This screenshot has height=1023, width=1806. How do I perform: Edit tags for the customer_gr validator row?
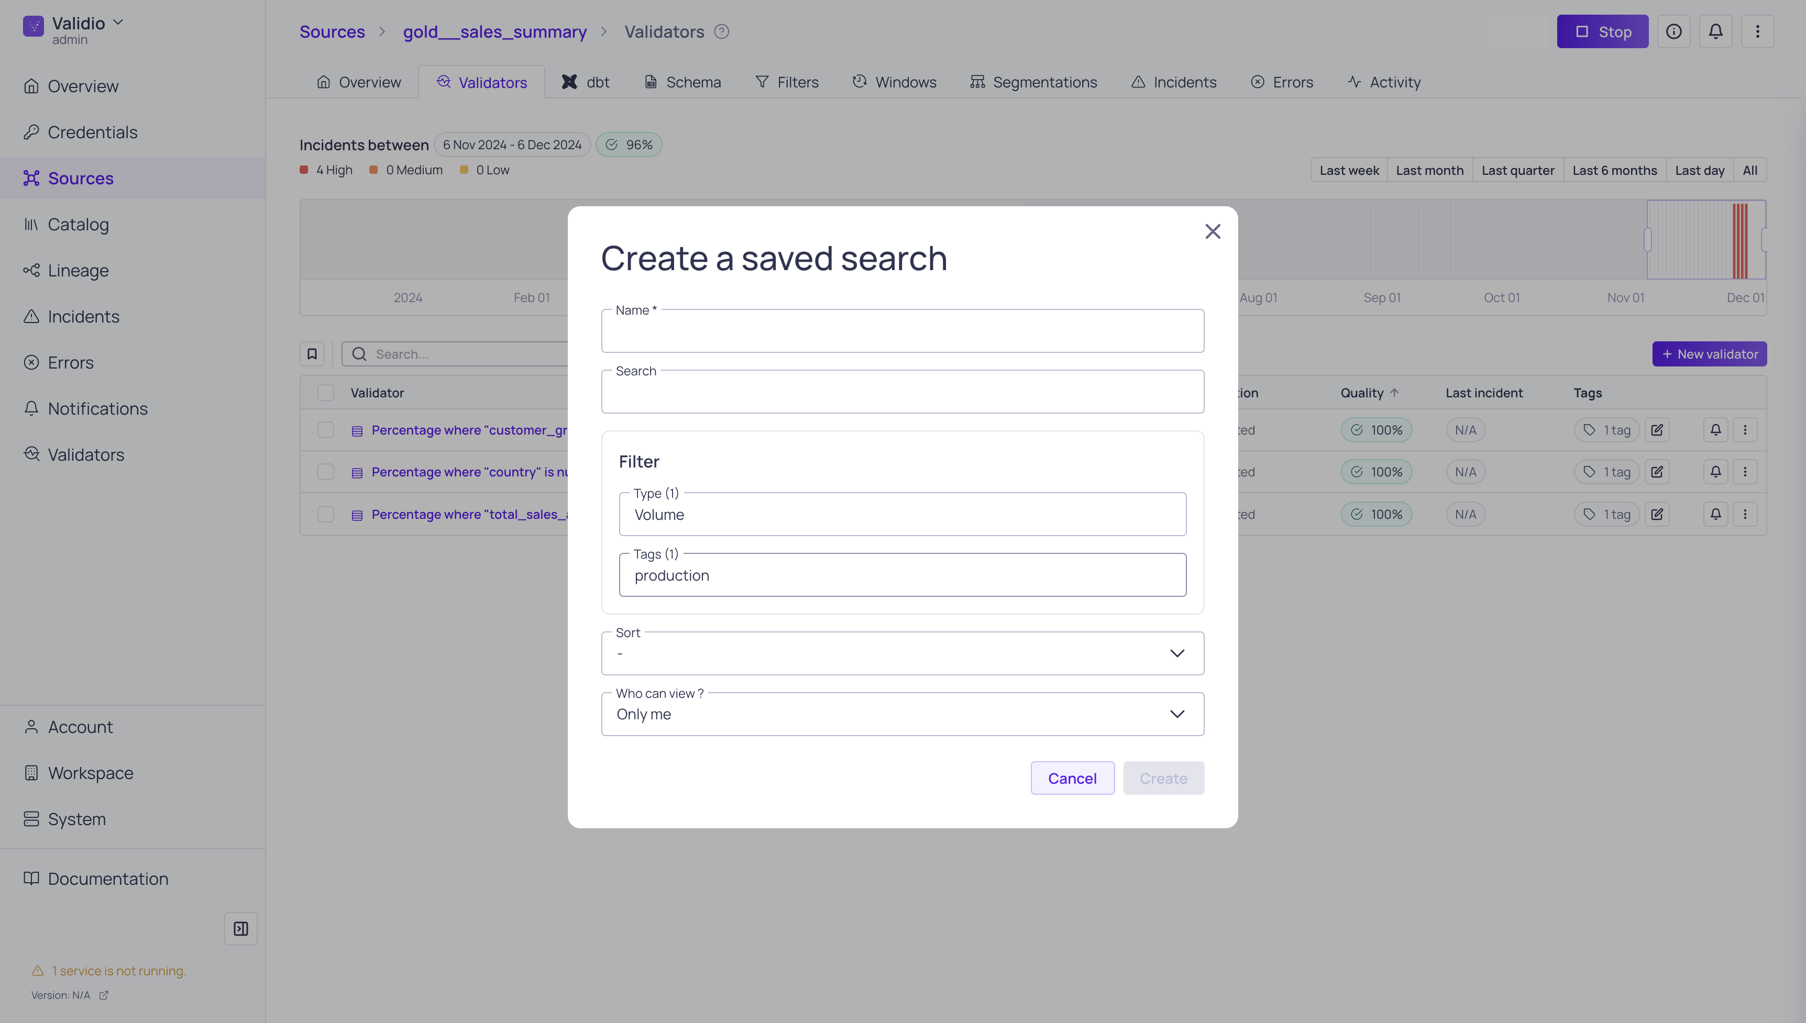pos(1656,430)
